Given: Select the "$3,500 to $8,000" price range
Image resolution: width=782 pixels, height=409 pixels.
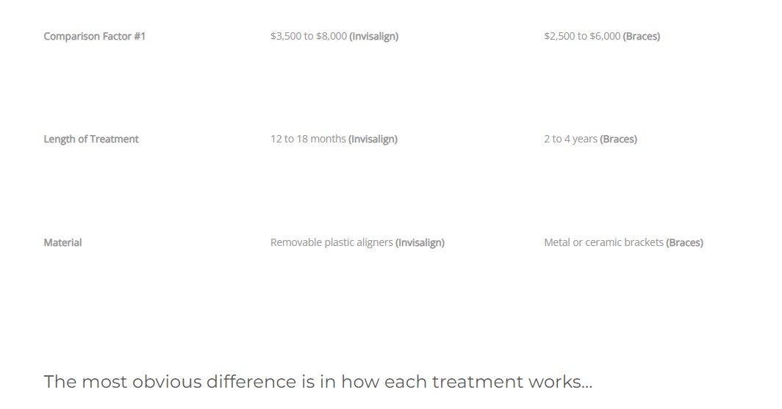Looking at the screenshot, I should (309, 36).
